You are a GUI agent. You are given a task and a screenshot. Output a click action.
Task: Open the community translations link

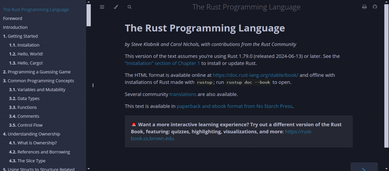[x=183, y=95]
